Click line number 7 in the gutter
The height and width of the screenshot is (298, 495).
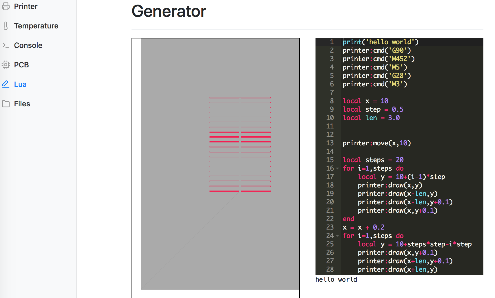click(332, 93)
